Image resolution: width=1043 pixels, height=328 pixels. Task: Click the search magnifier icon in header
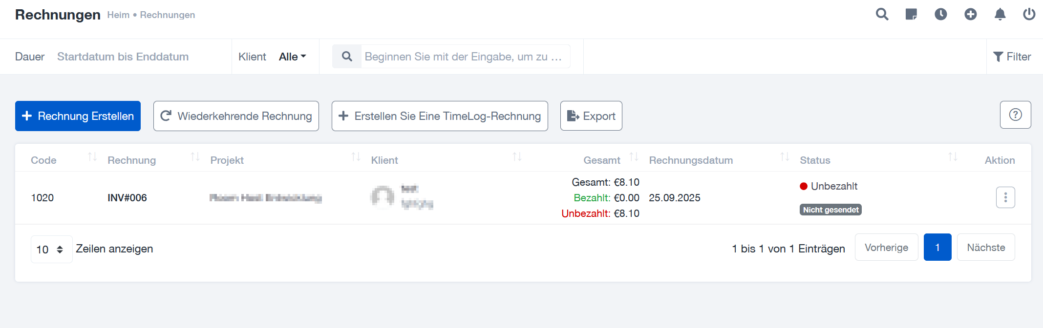(x=882, y=14)
